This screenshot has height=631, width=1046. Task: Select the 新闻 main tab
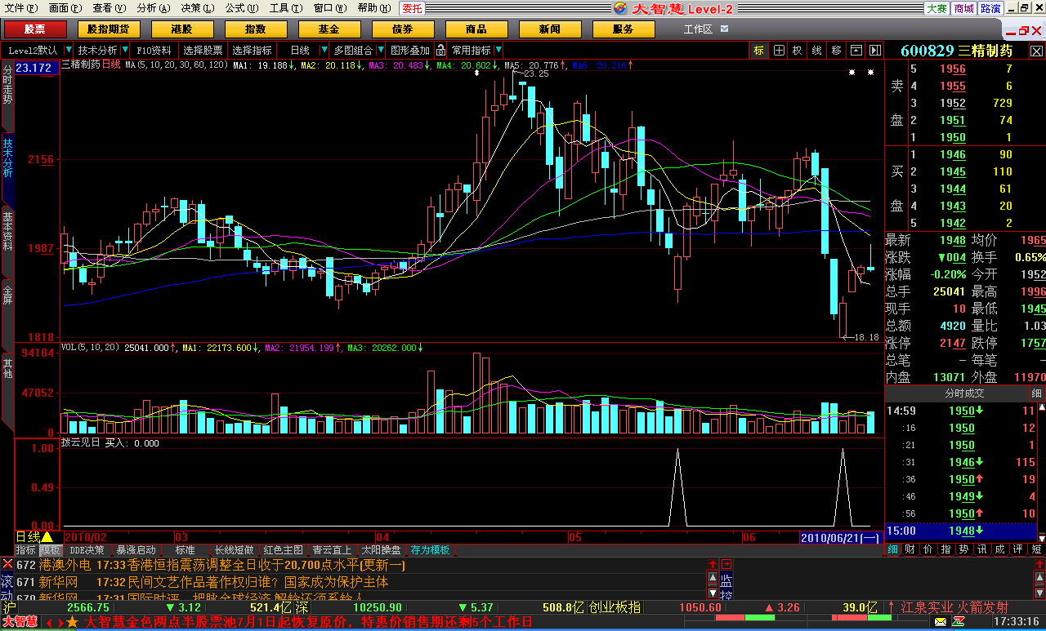click(x=550, y=29)
